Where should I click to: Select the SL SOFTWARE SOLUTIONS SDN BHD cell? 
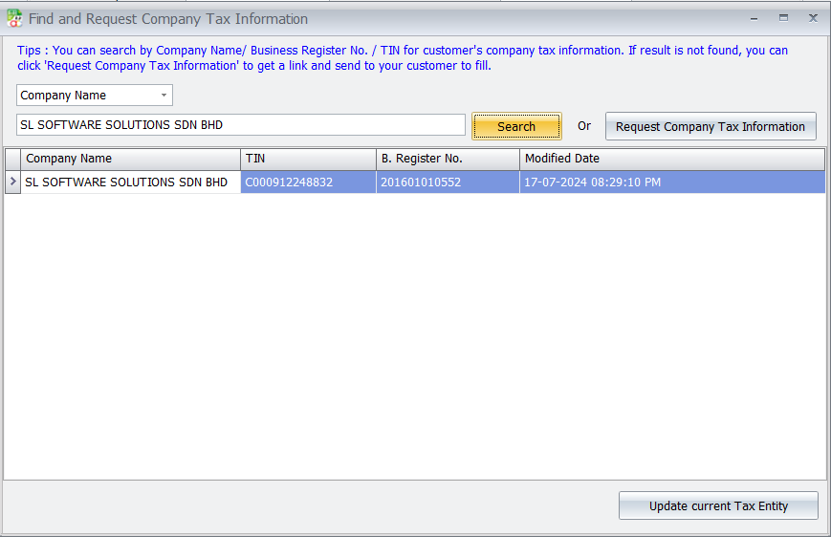coord(130,183)
